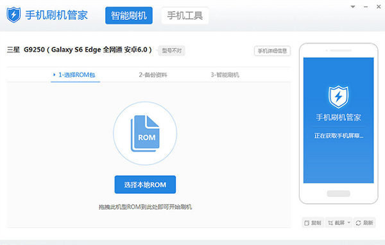Click the phone screen preview area
This screenshot has width=385, height=245.
(338, 120)
